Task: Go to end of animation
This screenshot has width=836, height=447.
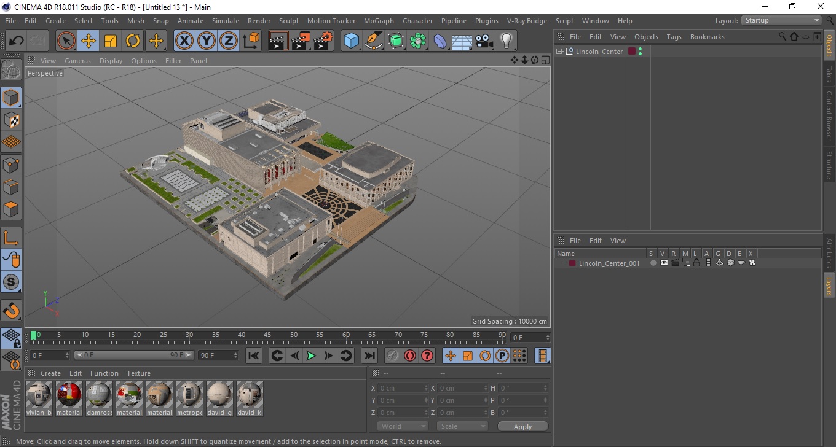Action: tap(369, 356)
